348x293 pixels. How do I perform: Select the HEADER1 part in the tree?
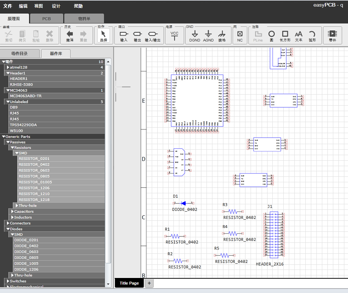click(57, 79)
